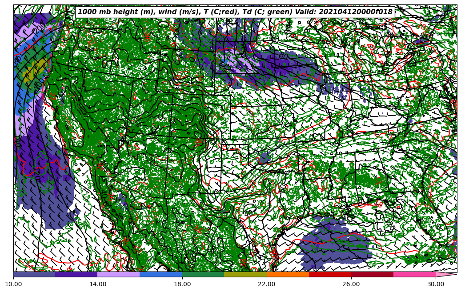Pick the dark crimson 26–28 colorbar segment
Viewport: 461px width, 292px height.
click(372, 274)
